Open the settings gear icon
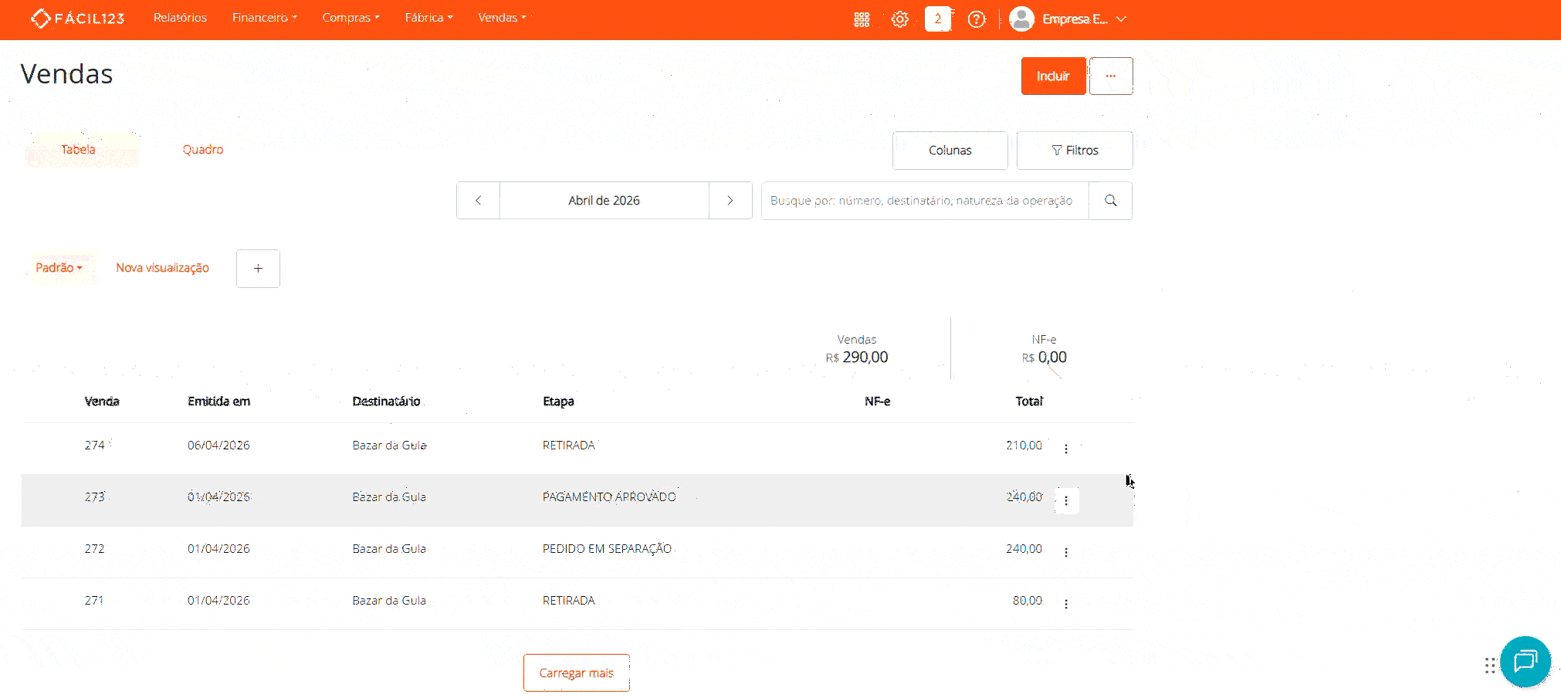This screenshot has width=1561, height=698. pyautogui.click(x=900, y=19)
